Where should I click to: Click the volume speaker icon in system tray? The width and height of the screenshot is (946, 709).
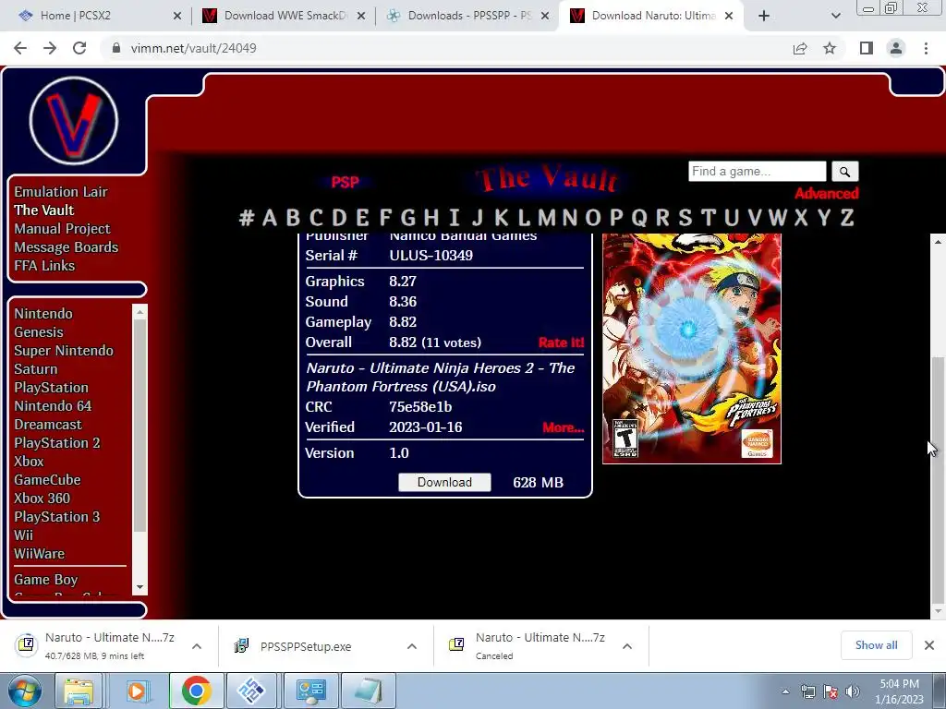coord(852,691)
